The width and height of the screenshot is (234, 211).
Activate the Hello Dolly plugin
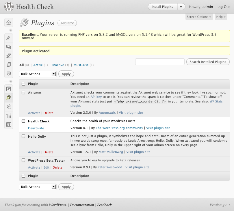point(34,152)
